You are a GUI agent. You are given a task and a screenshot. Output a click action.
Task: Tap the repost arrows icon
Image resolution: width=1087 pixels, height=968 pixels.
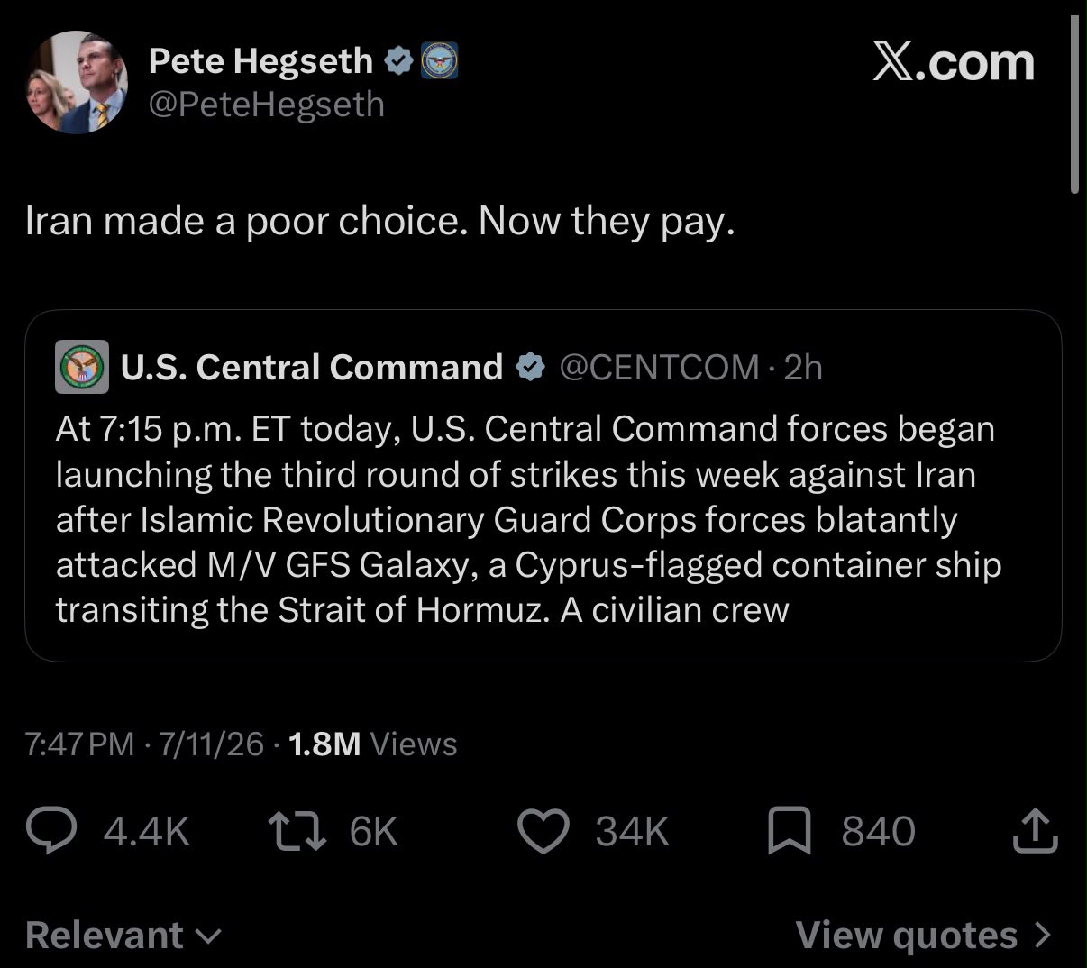(x=298, y=831)
